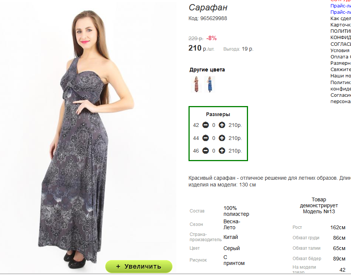
Task: Open the Условия sidebar menu item
Action: click(x=341, y=51)
